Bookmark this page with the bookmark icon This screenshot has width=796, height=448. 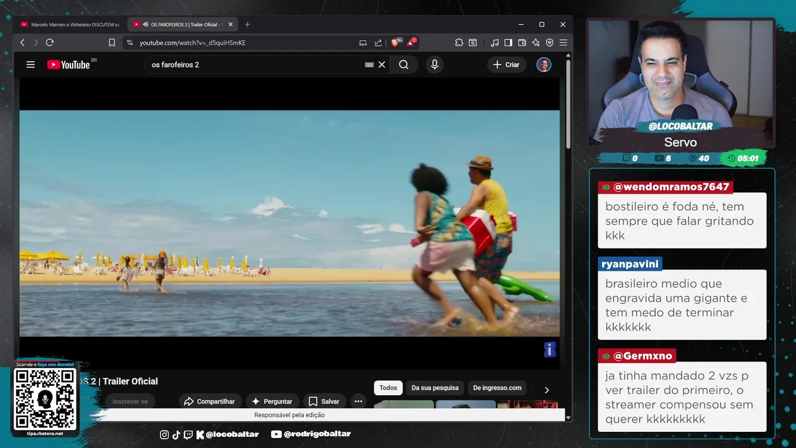click(x=112, y=42)
